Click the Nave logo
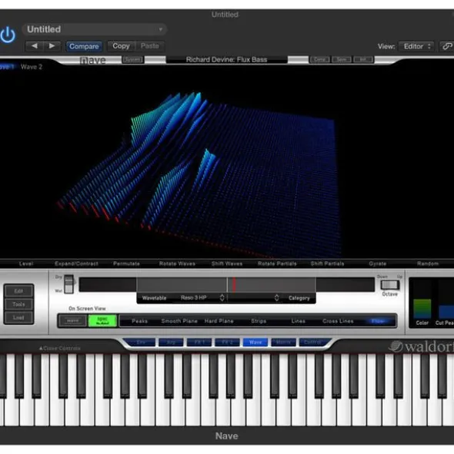The image size is (454, 454). pyautogui.click(x=92, y=60)
